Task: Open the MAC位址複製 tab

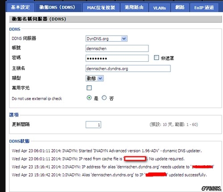Action: point(101,8)
